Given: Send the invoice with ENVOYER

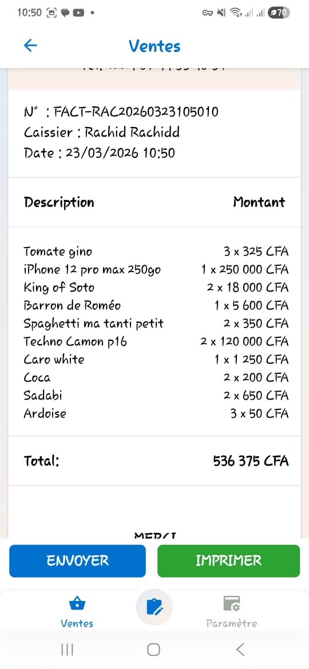Looking at the screenshot, I should click(77, 560).
